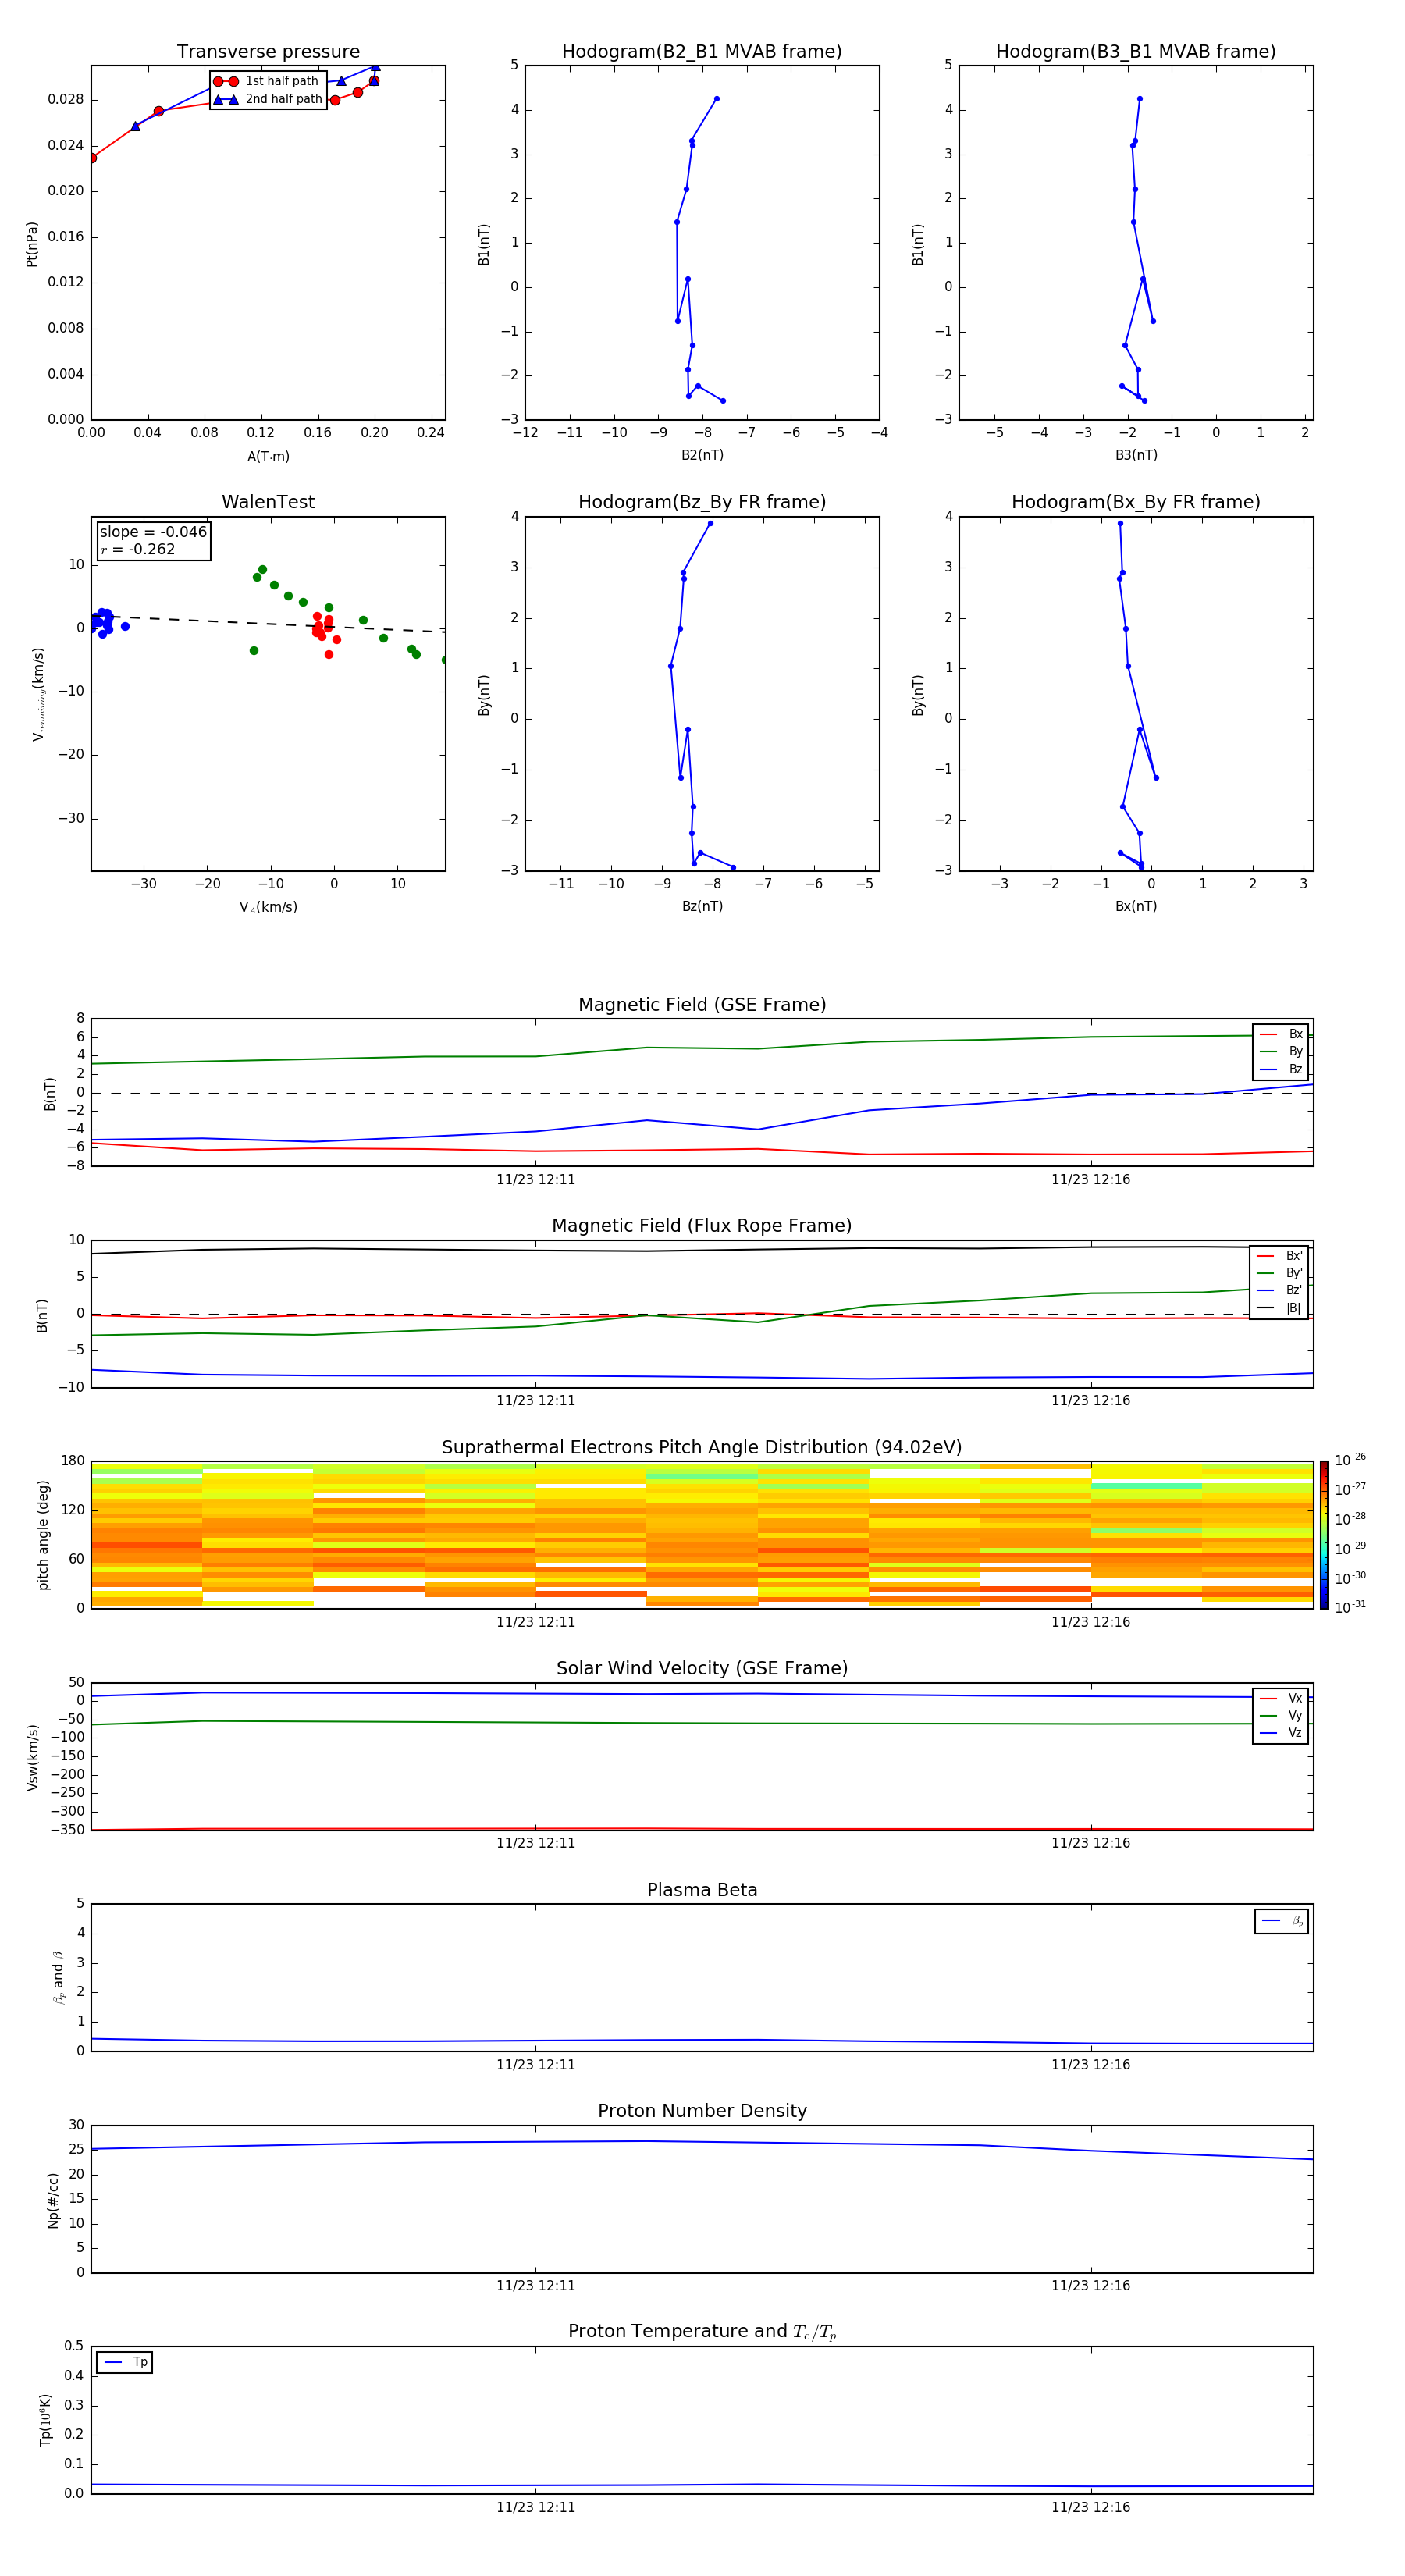Click the 'Transverse pressure' plot title

click(268, 52)
